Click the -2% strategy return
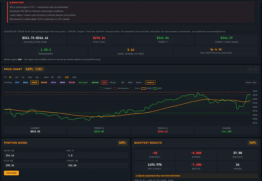262x181 pixels. coord(155,153)
